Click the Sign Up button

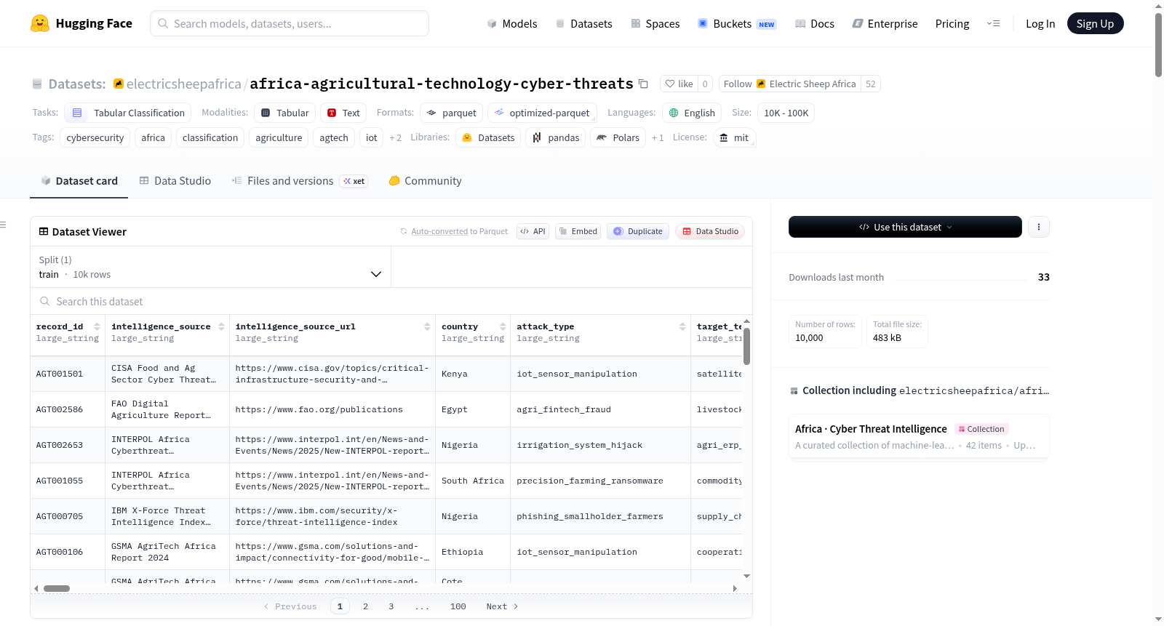click(1095, 23)
